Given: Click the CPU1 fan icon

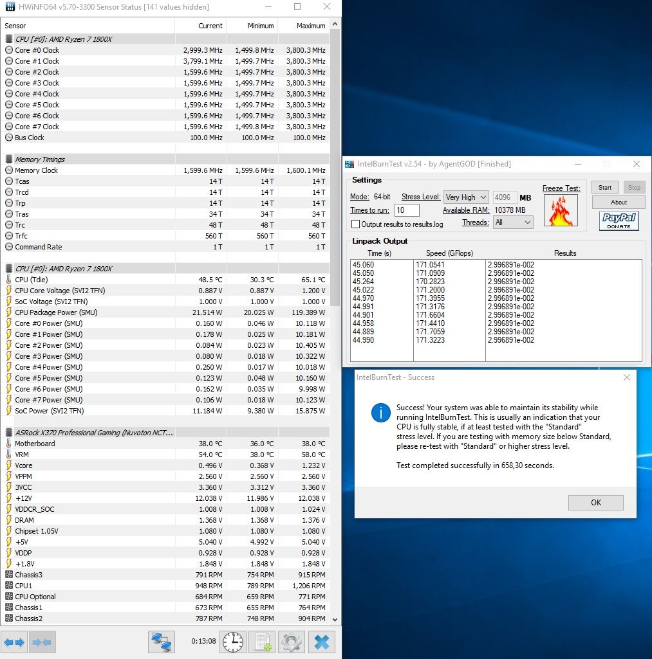Looking at the screenshot, I should (x=9, y=586).
